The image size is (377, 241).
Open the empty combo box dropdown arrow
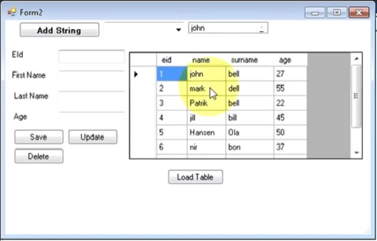tap(179, 29)
